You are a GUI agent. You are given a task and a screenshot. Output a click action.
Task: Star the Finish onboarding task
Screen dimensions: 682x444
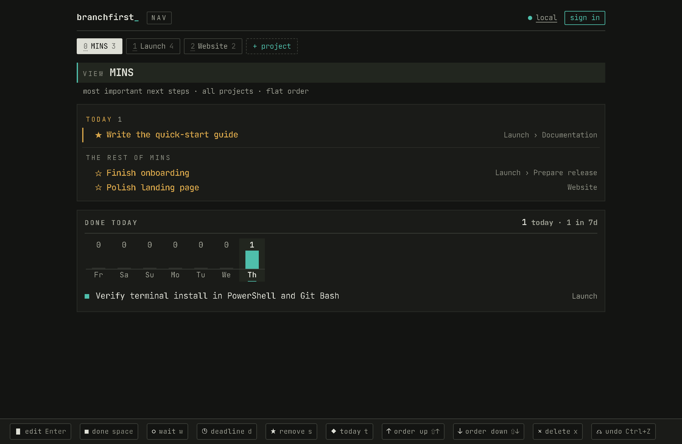point(98,173)
